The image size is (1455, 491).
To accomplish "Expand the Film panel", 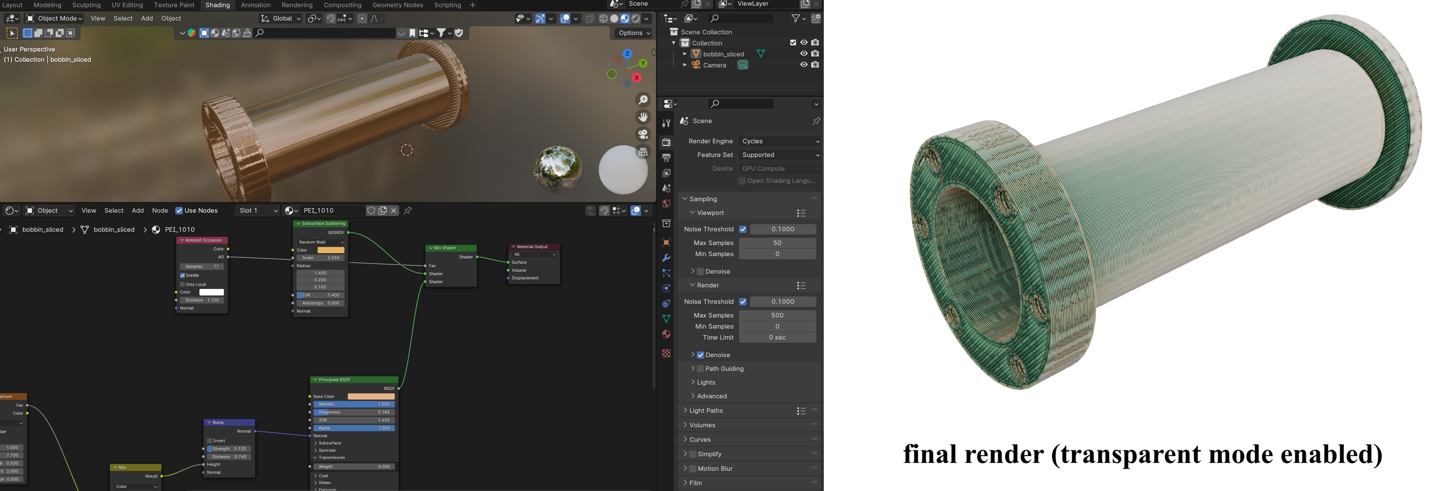I will (x=695, y=483).
